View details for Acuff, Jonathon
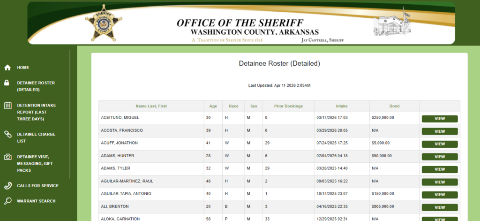 [439, 144]
